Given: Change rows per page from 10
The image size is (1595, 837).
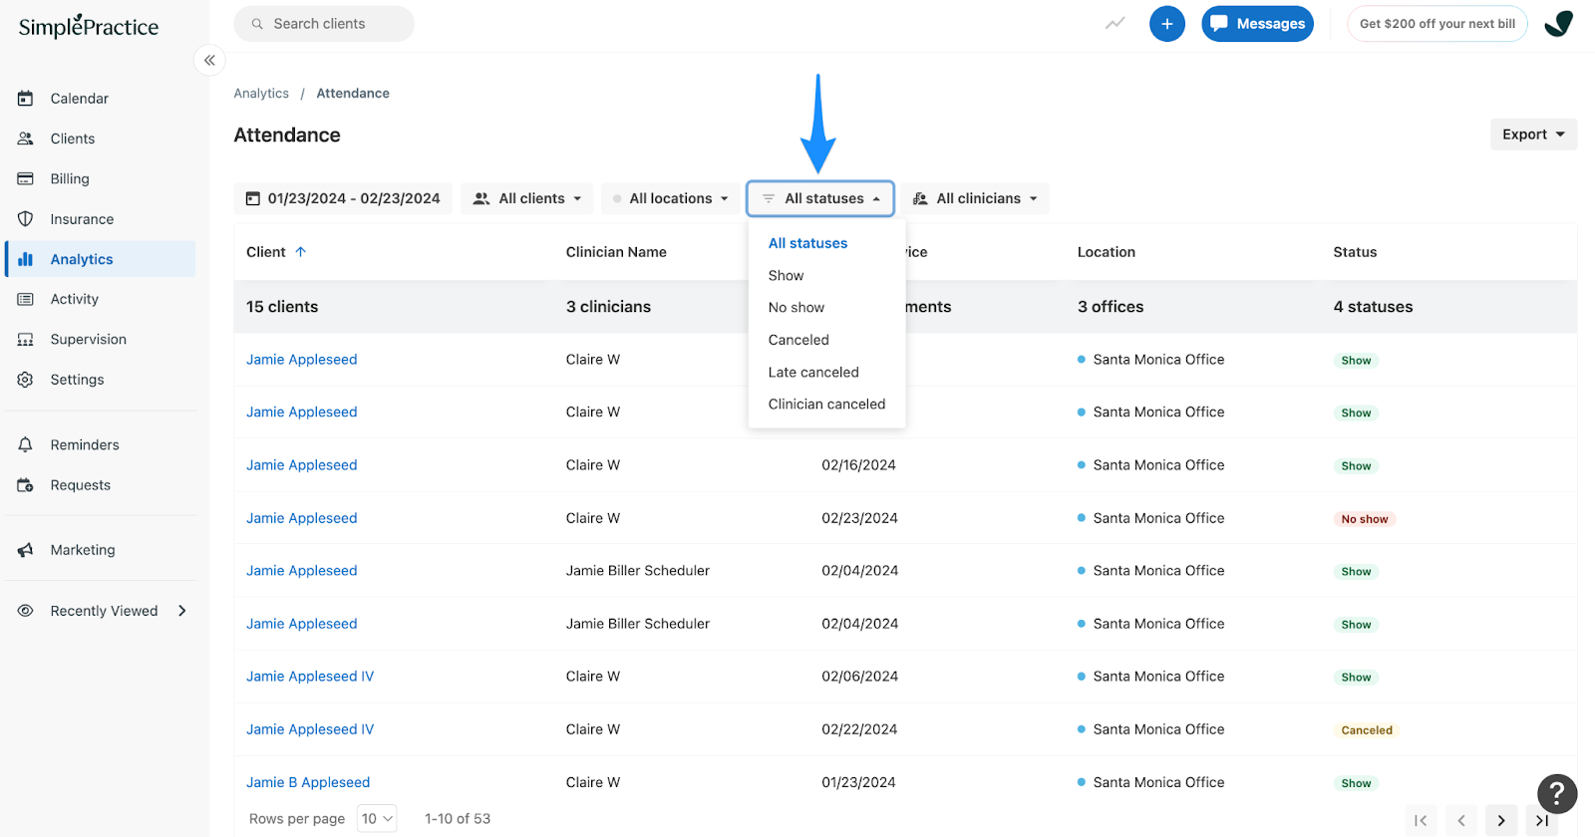Looking at the screenshot, I should [377, 819].
